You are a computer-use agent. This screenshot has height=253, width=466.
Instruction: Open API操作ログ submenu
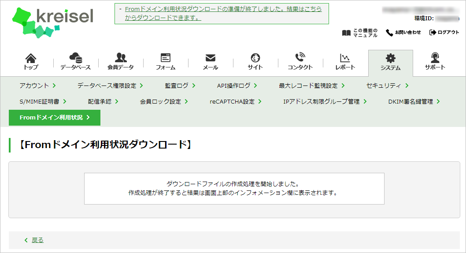click(237, 86)
